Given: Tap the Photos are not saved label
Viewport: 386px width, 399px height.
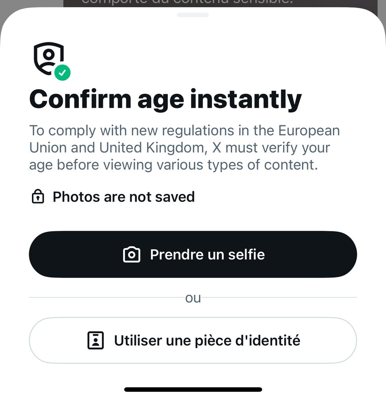Looking at the screenshot, I should pyautogui.click(x=124, y=197).
